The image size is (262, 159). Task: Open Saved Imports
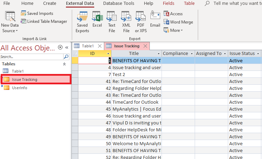(x=37, y=13)
